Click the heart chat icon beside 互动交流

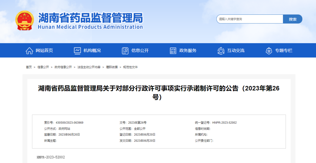(221, 51)
